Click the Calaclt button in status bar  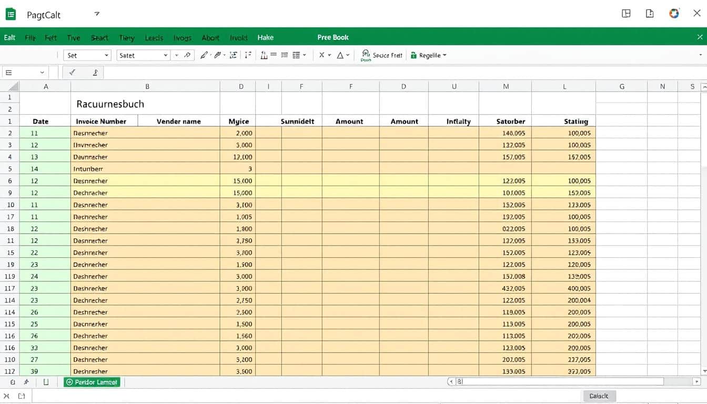pyautogui.click(x=599, y=396)
